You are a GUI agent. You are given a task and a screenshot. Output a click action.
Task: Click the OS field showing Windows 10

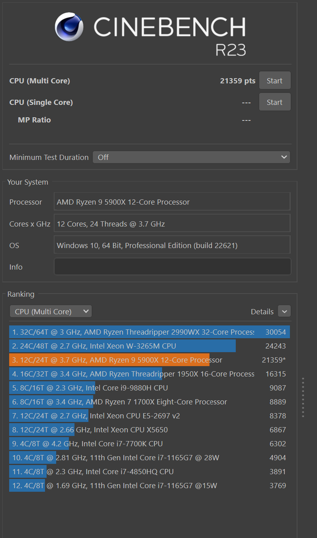(x=172, y=245)
